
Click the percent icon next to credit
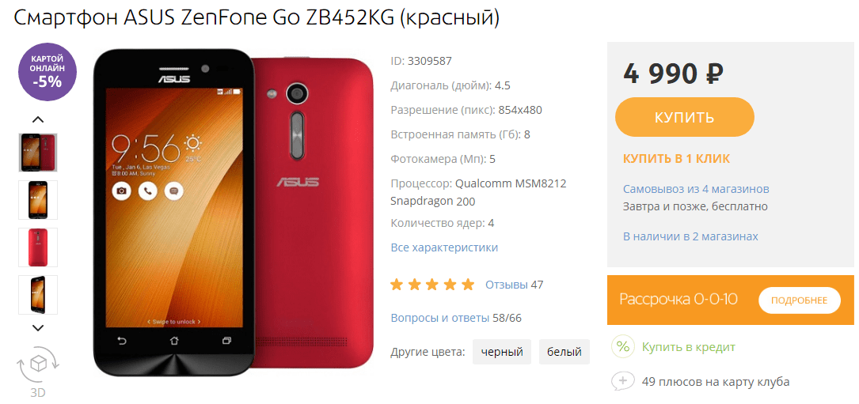pyautogui.click(x=622, y=347)
